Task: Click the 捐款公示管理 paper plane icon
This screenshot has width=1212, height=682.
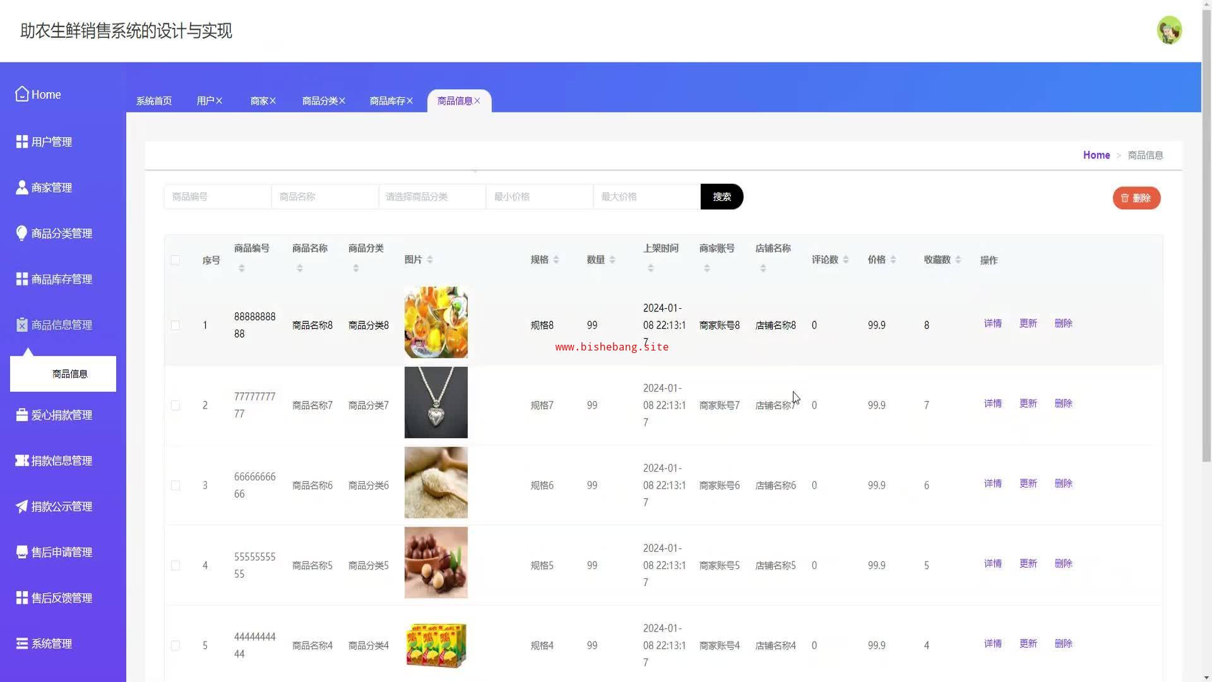Action: pyautogui.click(x=22, y=506)
